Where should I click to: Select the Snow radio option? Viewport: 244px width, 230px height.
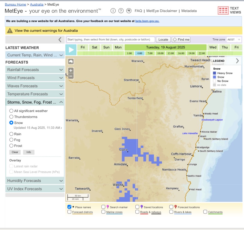point(11,122)
